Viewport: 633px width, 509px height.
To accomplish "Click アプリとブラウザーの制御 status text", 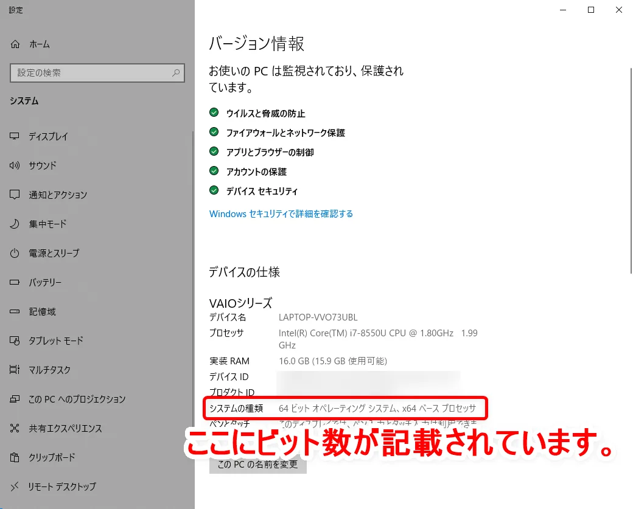I will coord(270,152).
